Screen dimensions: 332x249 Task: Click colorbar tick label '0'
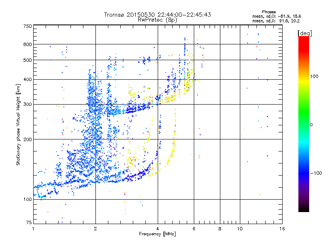(311, 124)
